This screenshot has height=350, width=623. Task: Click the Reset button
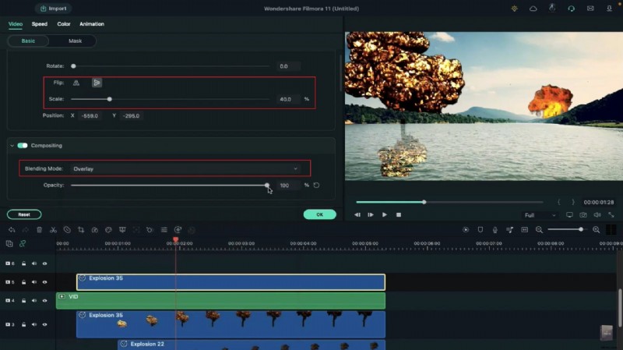coord(24,214)
